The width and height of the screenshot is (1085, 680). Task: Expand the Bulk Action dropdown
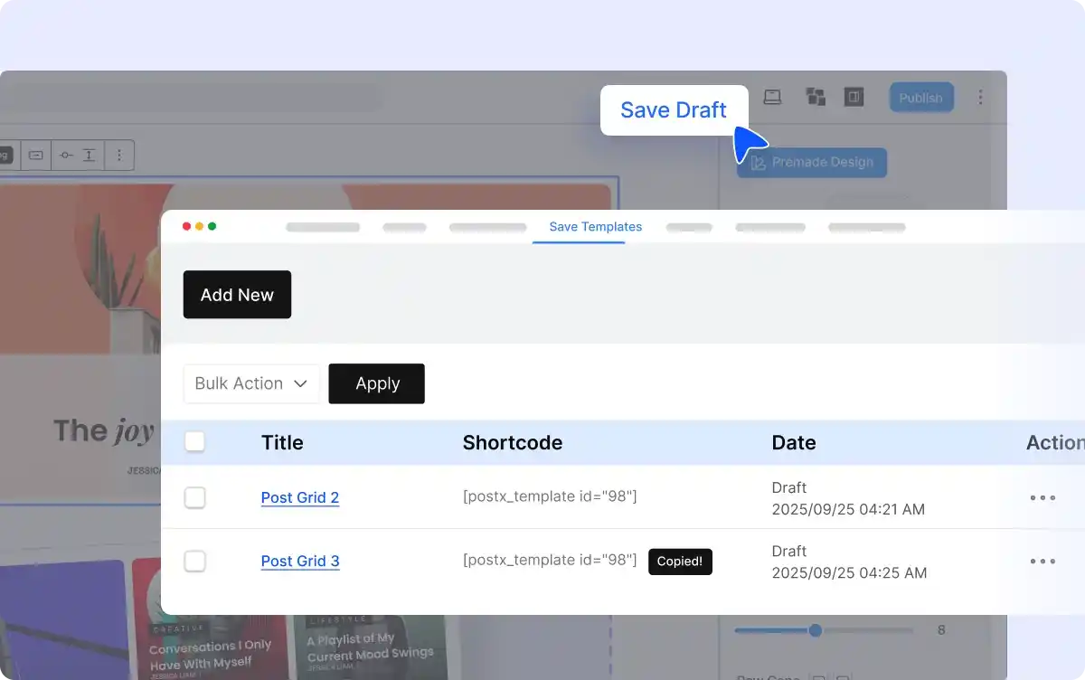(251, 383)
